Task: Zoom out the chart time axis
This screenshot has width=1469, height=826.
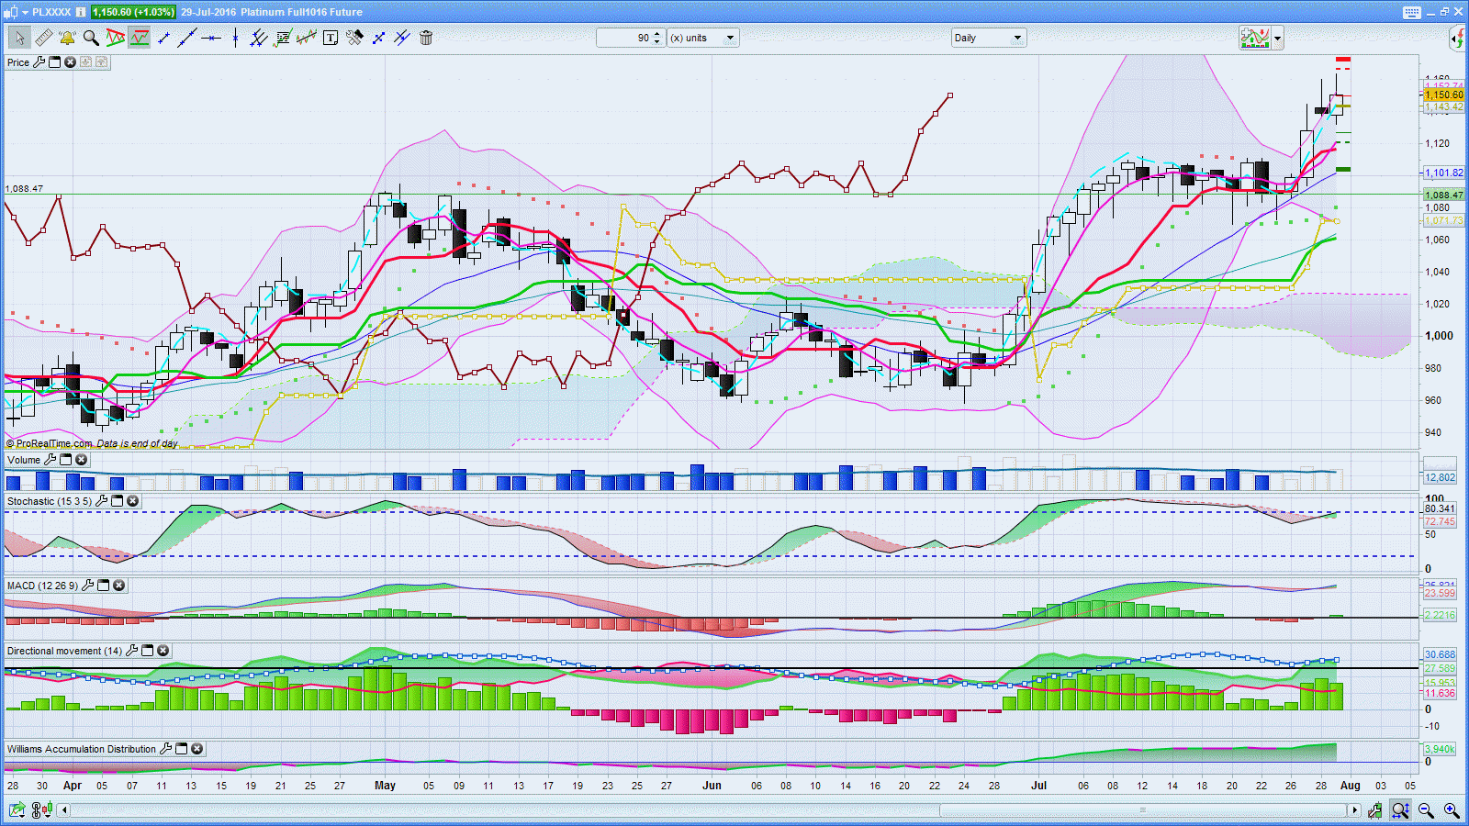Action: [x=1426, y=809]
